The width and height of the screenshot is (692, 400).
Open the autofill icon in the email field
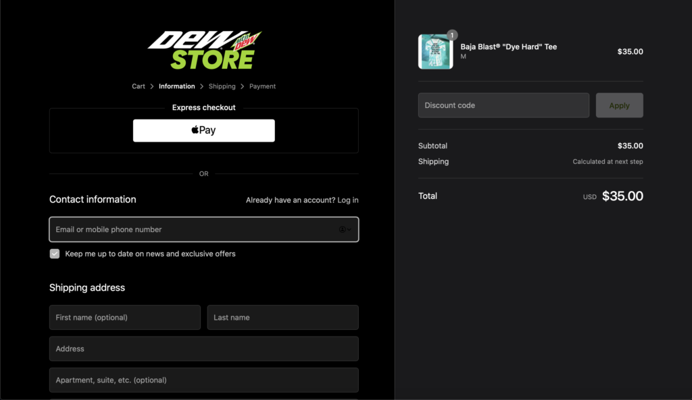(345, 229)
